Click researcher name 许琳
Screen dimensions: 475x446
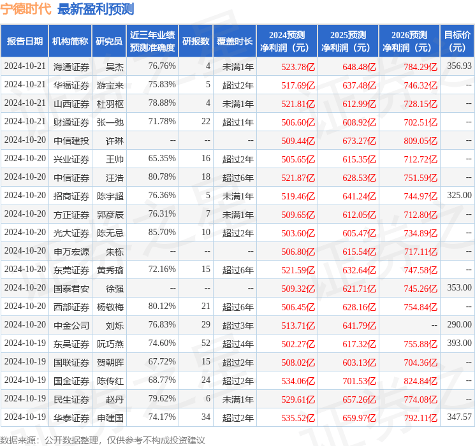pyautogui.click(x=115, y=141)
